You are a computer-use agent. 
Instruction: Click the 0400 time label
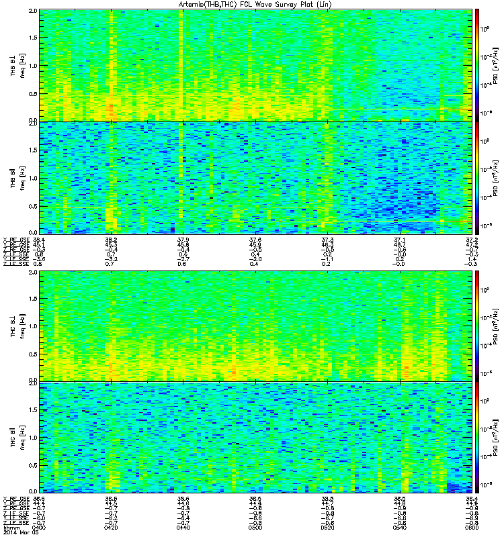pyautogui.click(x=40, y=528)
